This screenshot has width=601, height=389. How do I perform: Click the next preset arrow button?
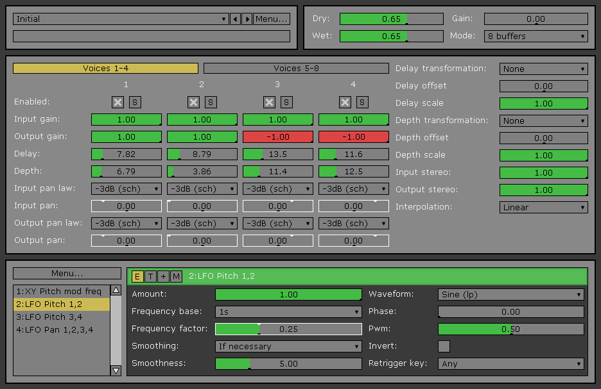[247, 19]
